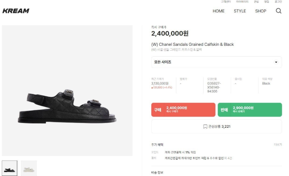Screen dimensions: 289x176
Task: Expand the 모든 사이즈 size dropdown
Action: pos(217,62)
